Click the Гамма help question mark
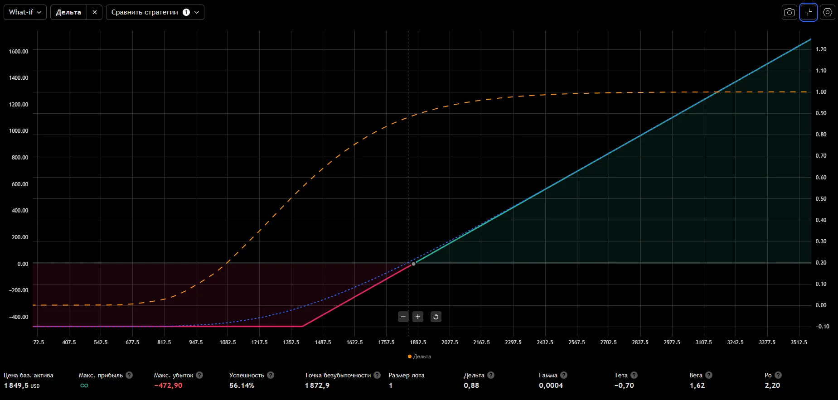The height and width of the screenshot is (400, 838). pos(564,375)
